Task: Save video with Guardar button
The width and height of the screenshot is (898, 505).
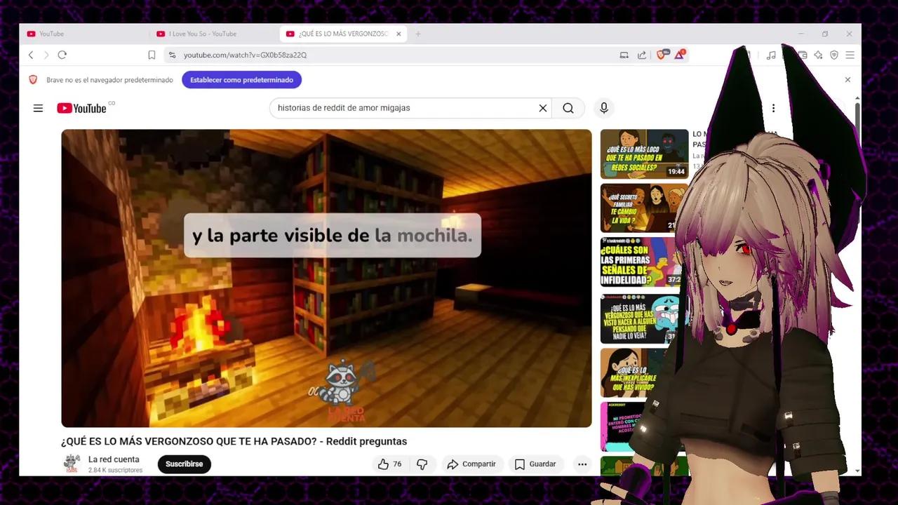Action: [535, 464]
